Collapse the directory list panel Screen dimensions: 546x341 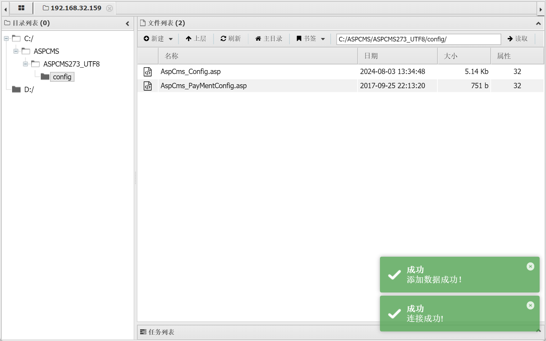[x=127, y=23]
